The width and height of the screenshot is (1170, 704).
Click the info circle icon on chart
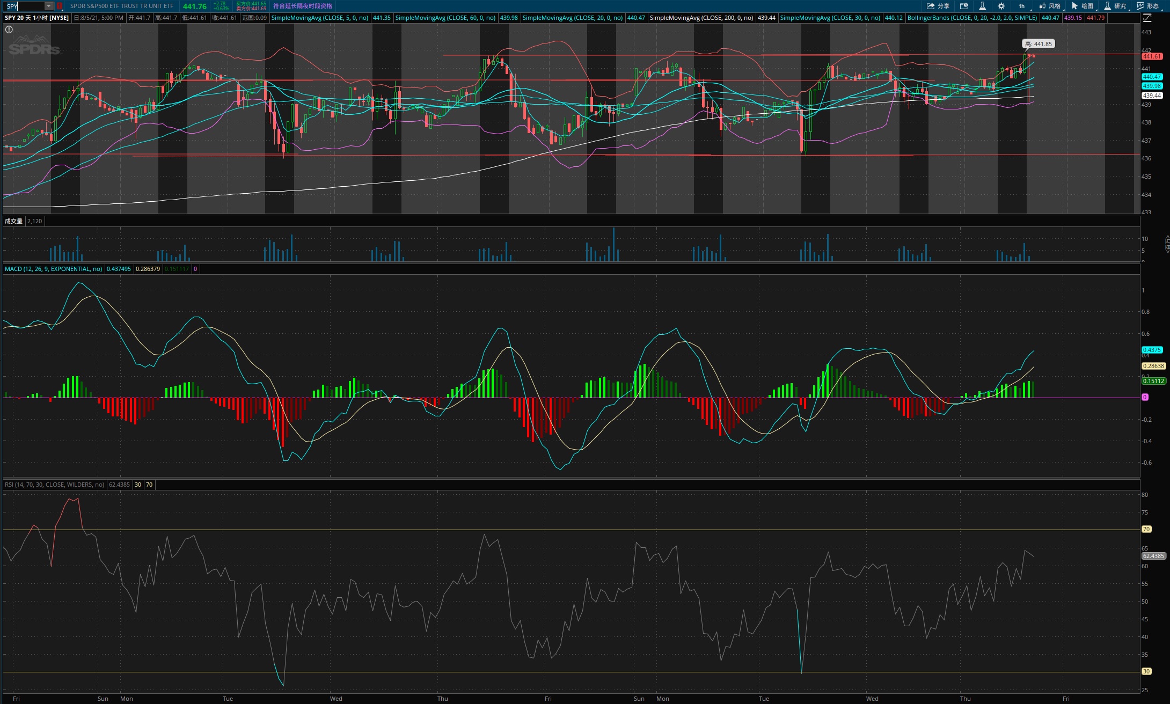pyautogui.click(x=9, y=30)
